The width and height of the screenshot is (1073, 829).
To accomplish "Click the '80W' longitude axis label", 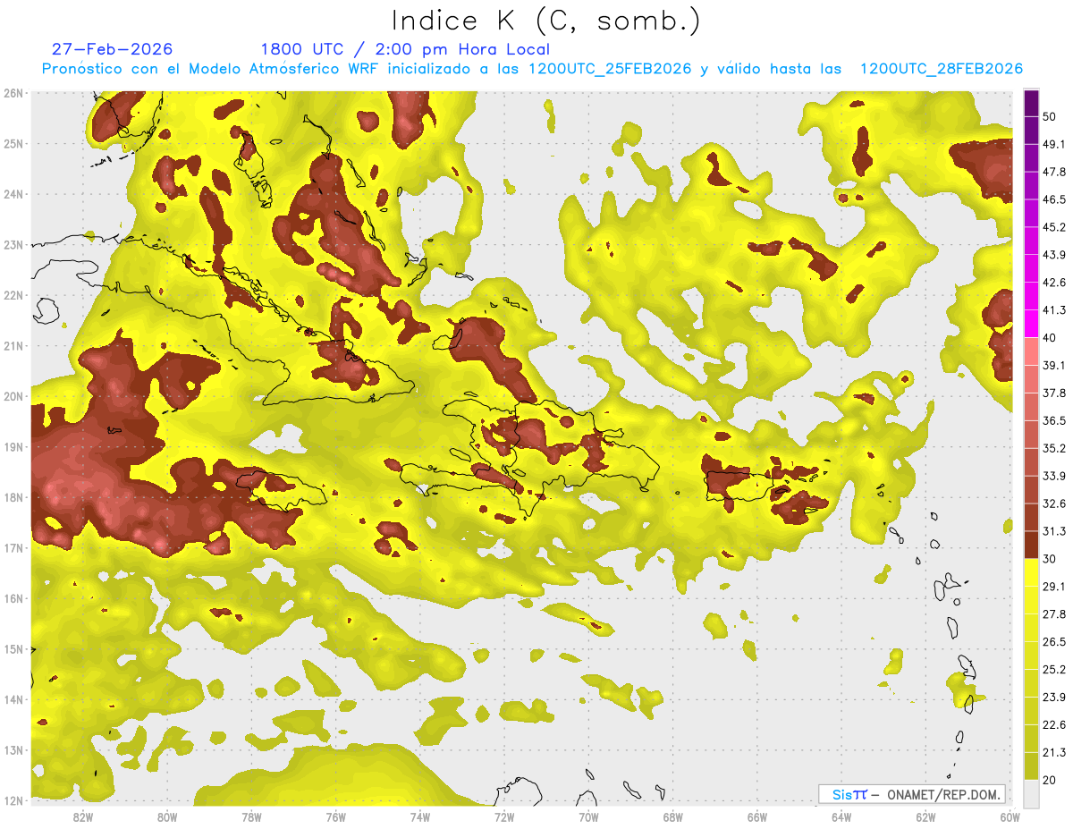I will 167,816.
